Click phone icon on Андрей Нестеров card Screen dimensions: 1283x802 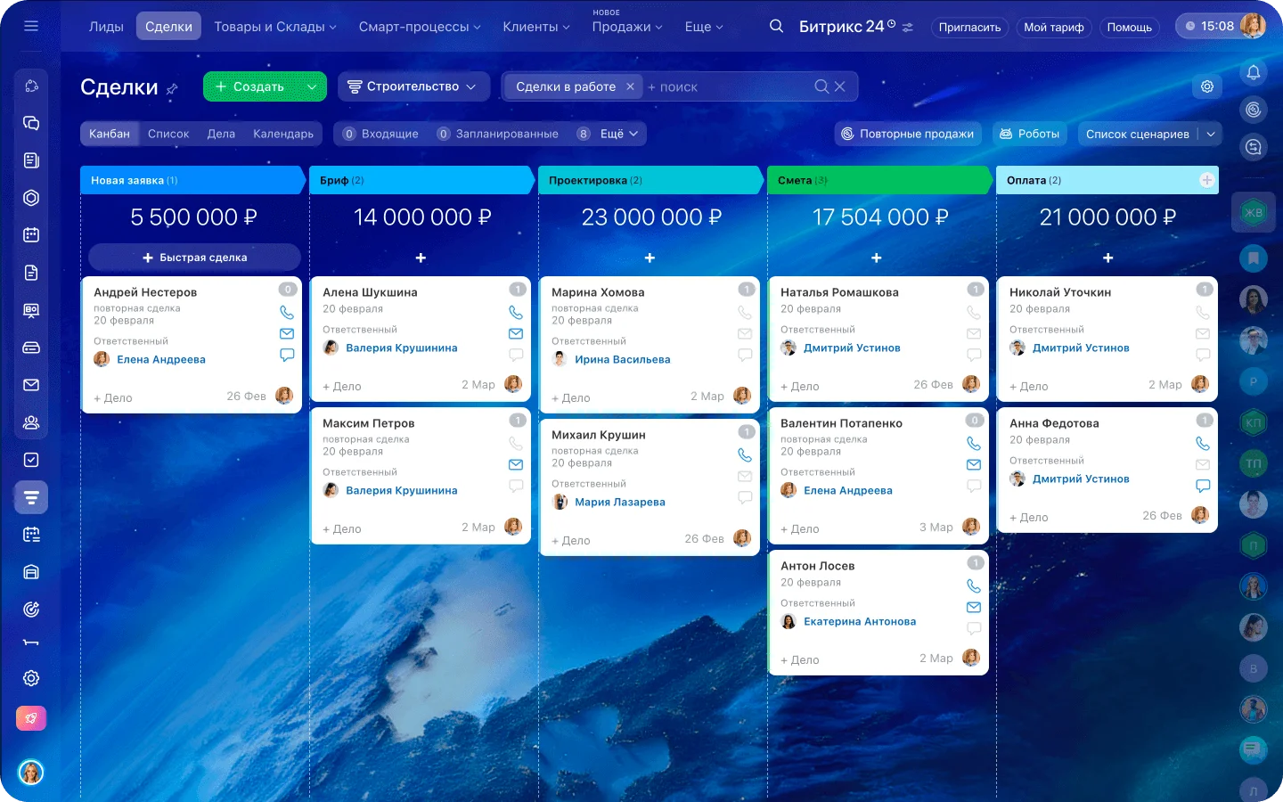coord(287,312)
